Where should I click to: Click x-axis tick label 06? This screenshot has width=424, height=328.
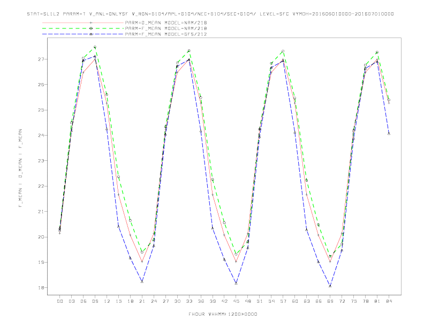[x=84, y=301]
